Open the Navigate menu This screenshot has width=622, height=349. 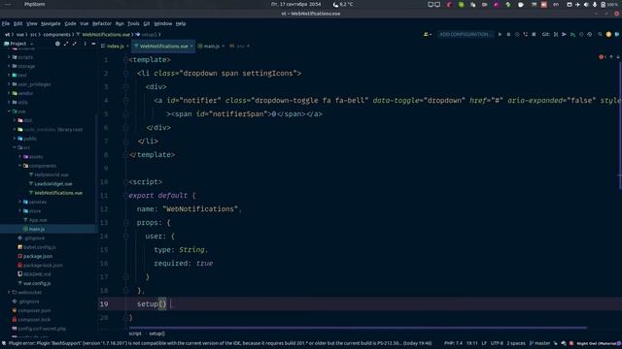[x=51, y=23]
